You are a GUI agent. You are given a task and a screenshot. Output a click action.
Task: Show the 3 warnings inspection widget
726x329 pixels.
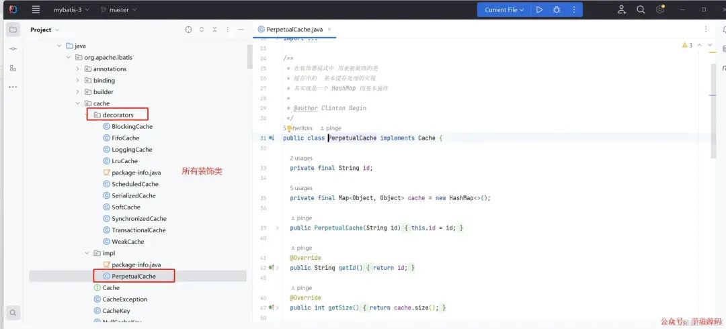[x=687, y=45]
